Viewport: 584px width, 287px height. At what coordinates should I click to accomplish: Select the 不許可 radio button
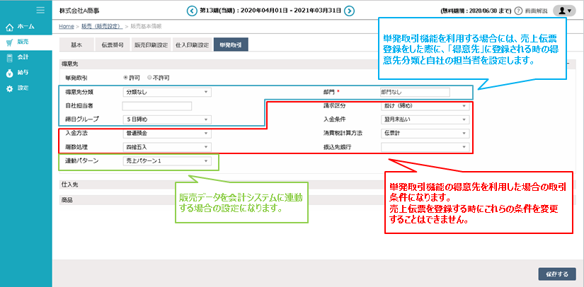pos(150,78)
